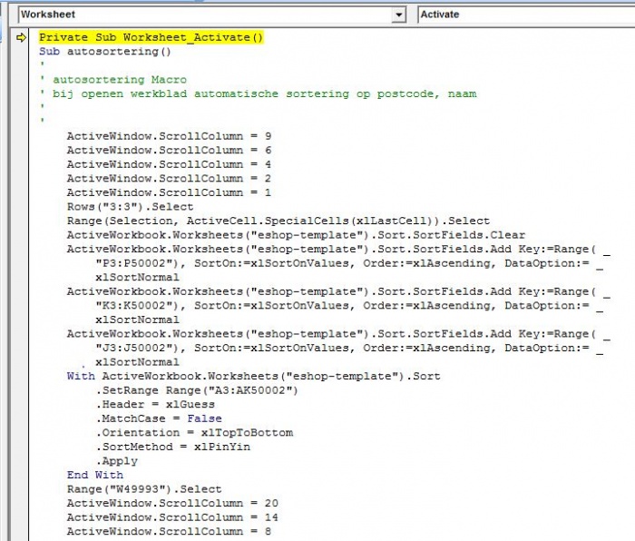Click the line ActiveWindow.ScrollColumn = 4
This screenshot has height=541, width=635.
[169, 164]
